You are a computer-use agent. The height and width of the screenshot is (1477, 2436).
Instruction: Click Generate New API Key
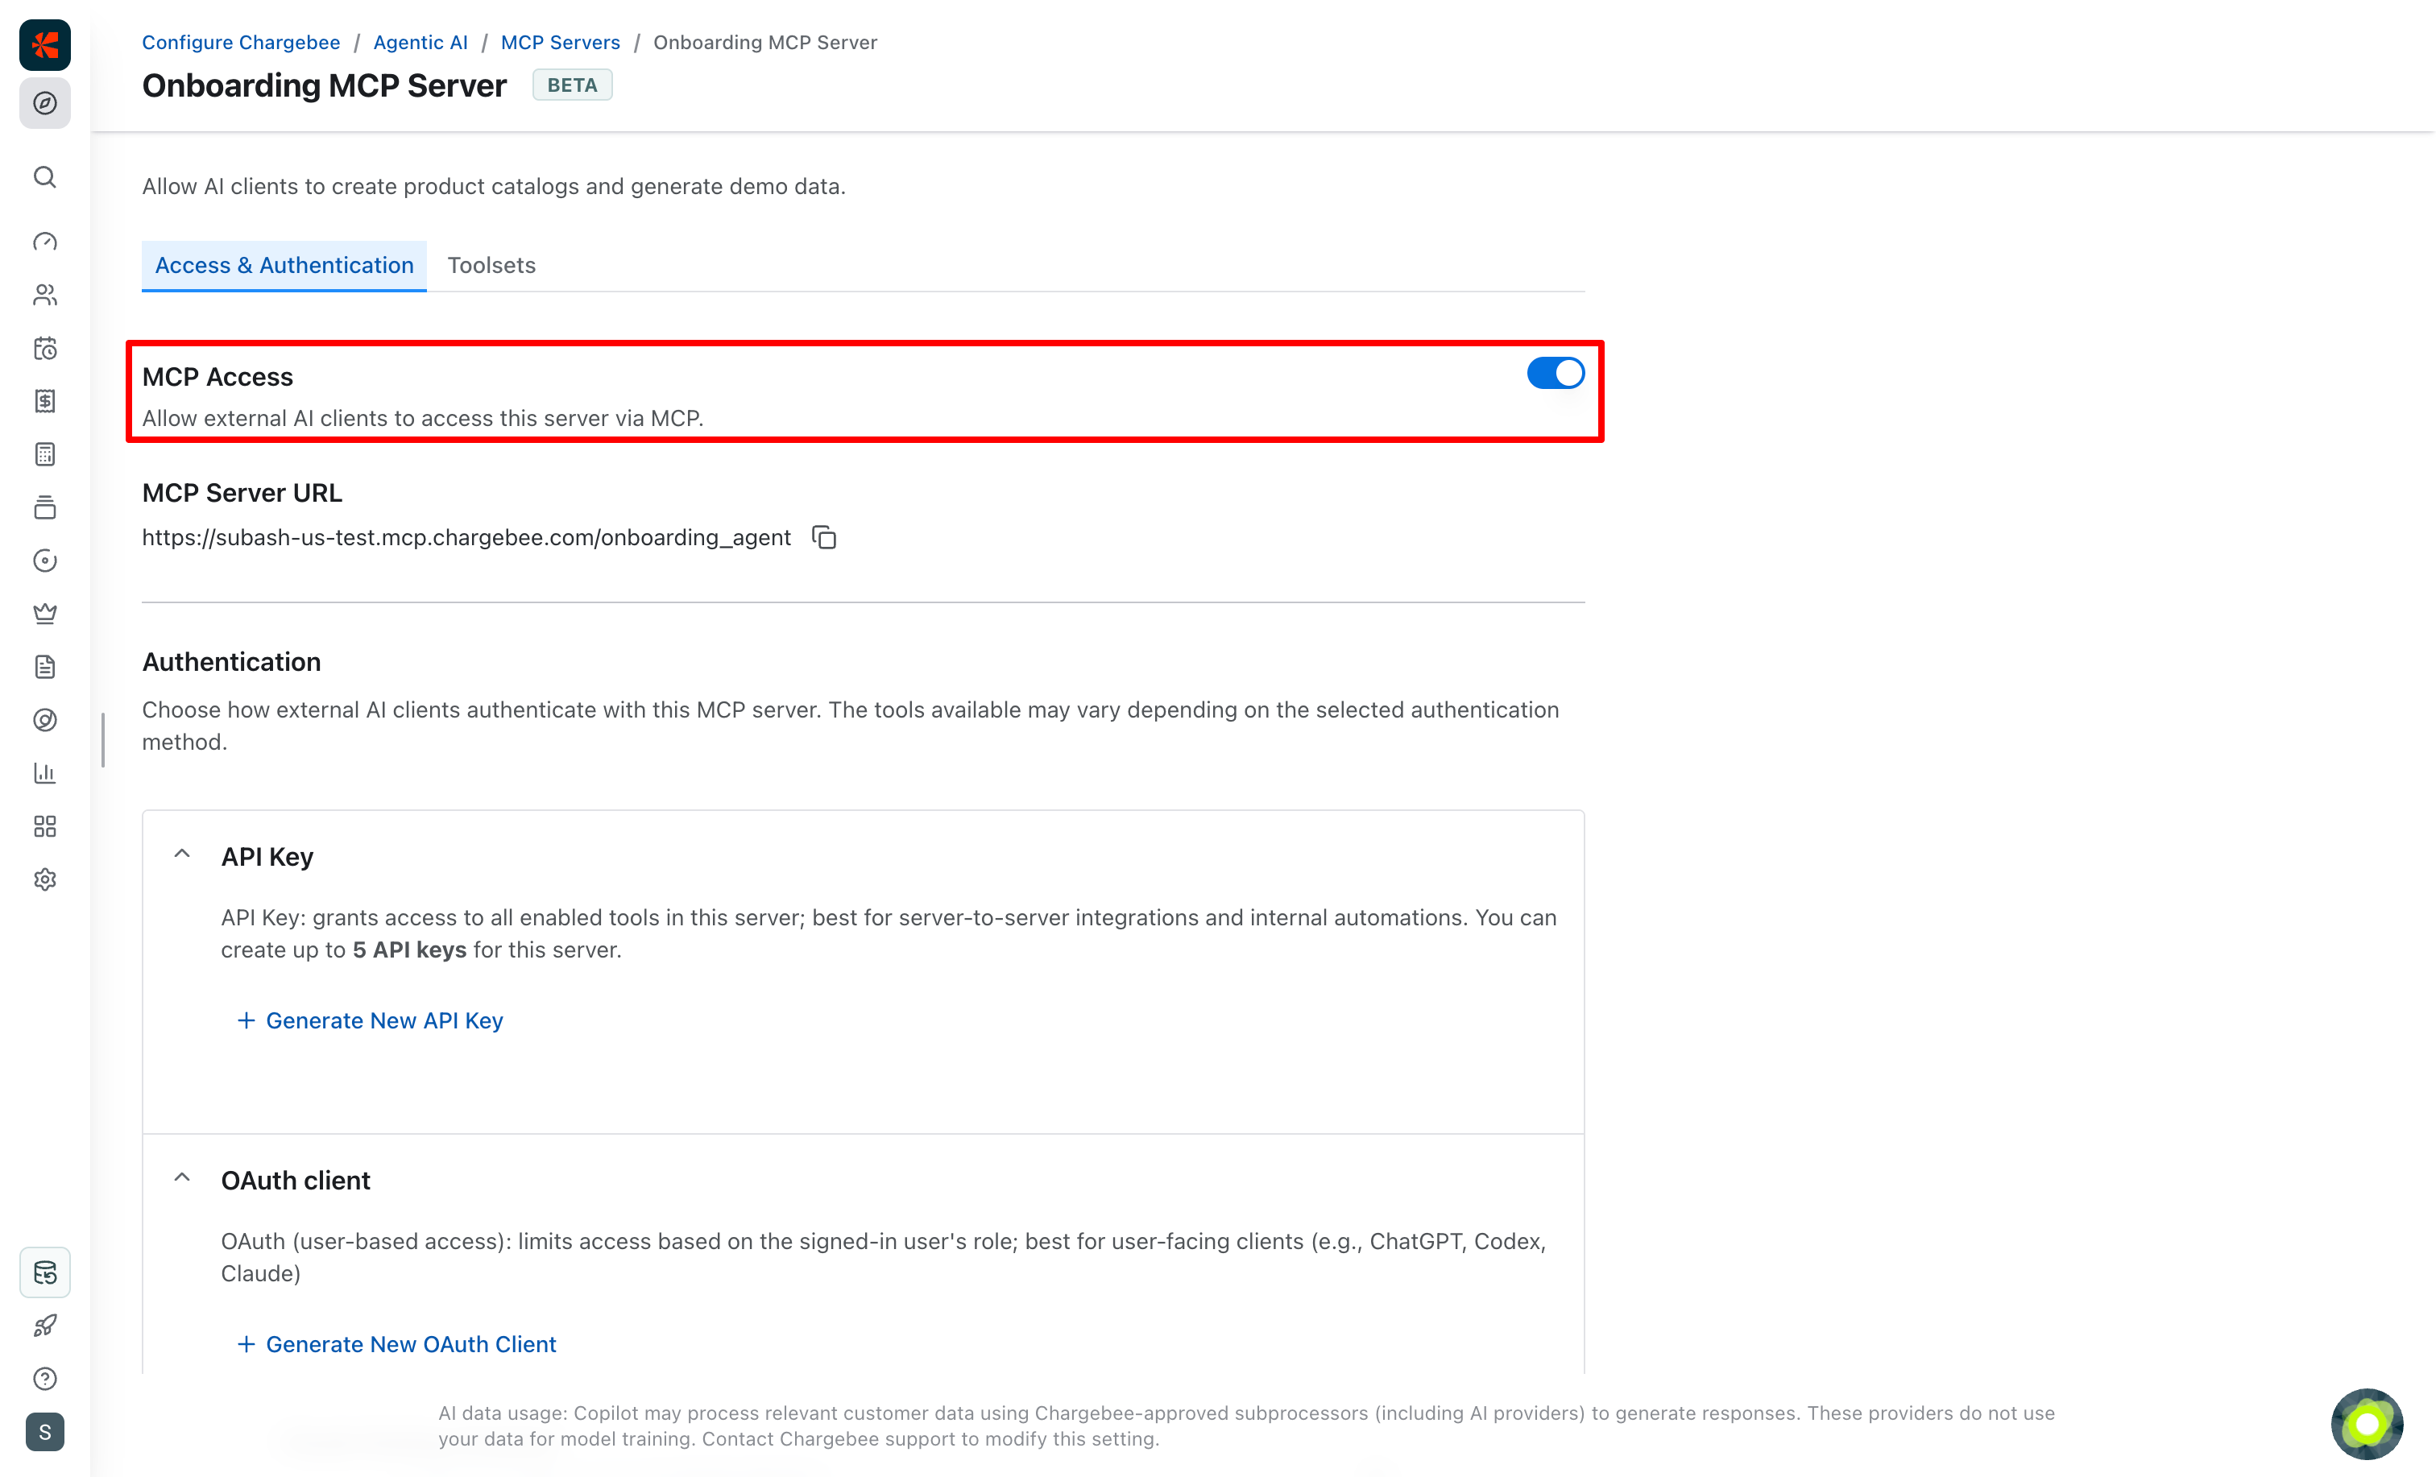[x=370, y=1020]
